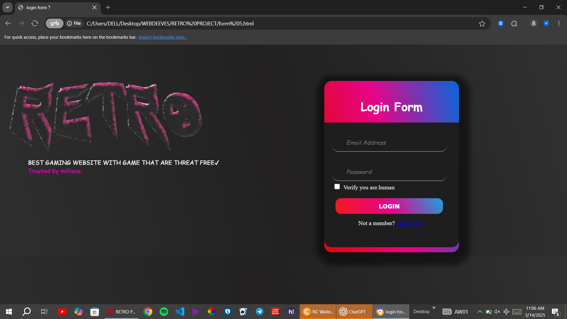The height and width of the screenshot is (319, 567).
Task: Open the Extensions puzzle icon
Action: click(x=514, y=24)
